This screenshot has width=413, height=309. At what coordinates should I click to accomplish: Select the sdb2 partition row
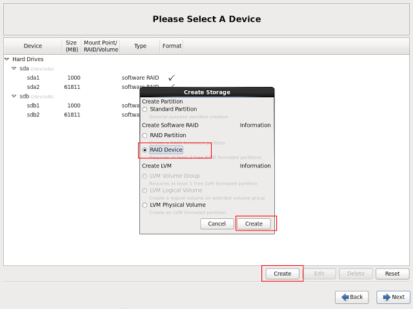34,115
